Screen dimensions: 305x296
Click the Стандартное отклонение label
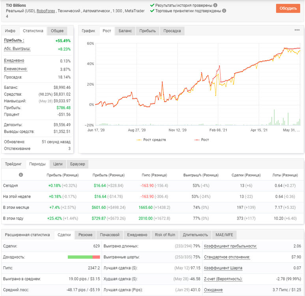pyautogui.click(x=227, y=257)
